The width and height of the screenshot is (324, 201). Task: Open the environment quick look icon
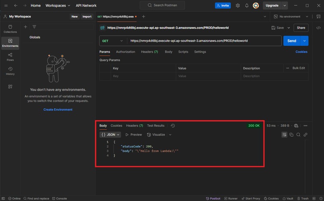tap(318, 16)
